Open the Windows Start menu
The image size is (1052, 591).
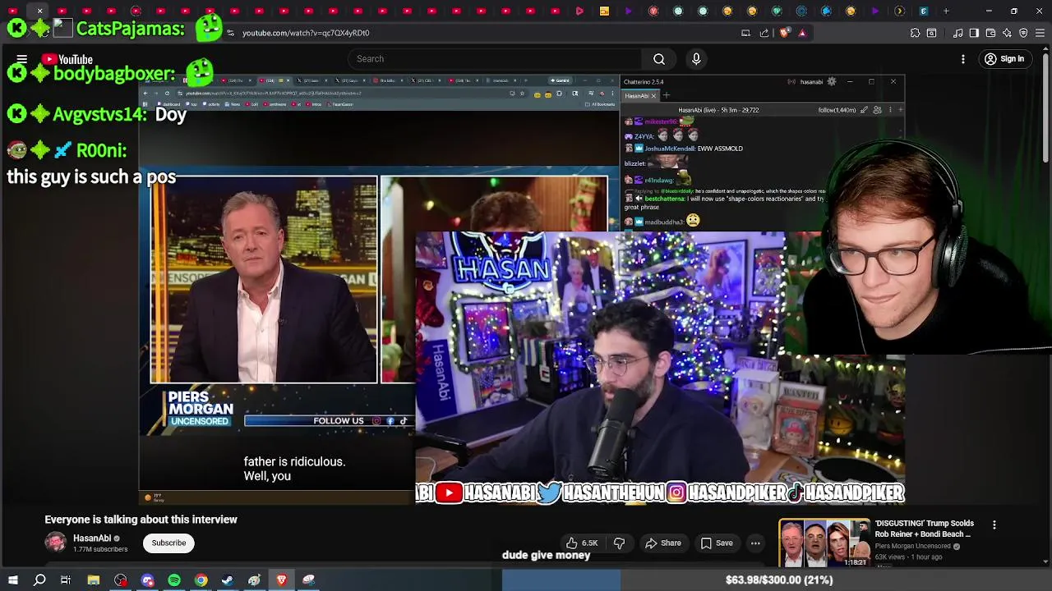13,580
